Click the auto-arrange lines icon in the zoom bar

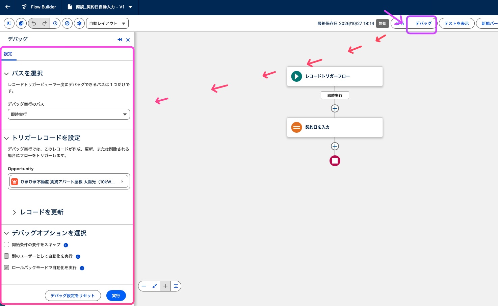click(x=176, y=286)
